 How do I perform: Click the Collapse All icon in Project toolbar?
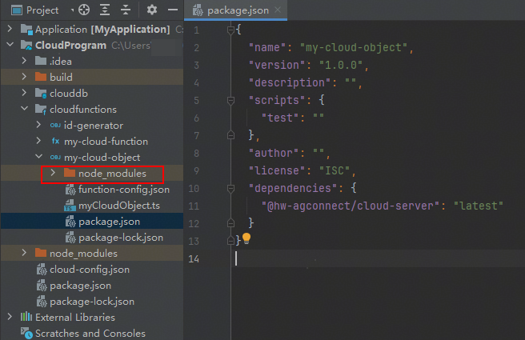(125, 10)
